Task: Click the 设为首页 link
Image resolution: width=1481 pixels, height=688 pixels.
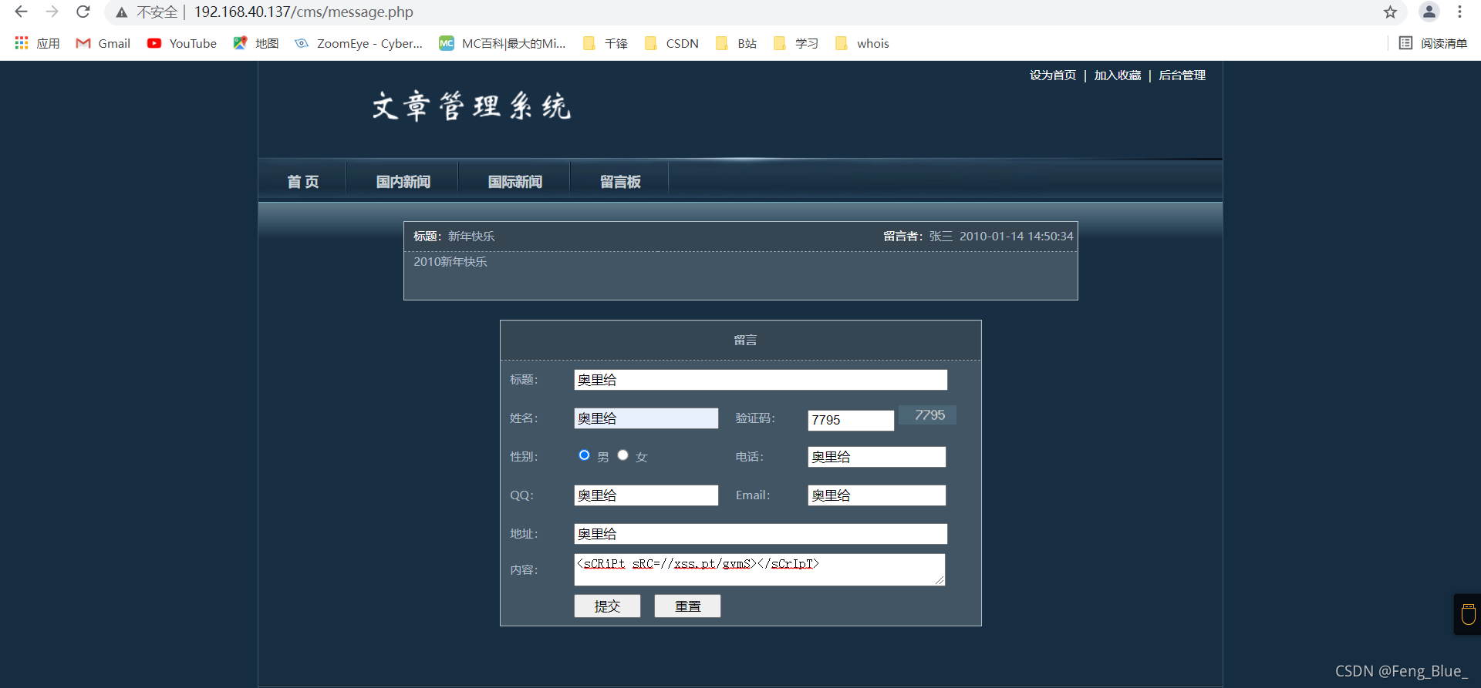Action: click(x=1053, y=75)
